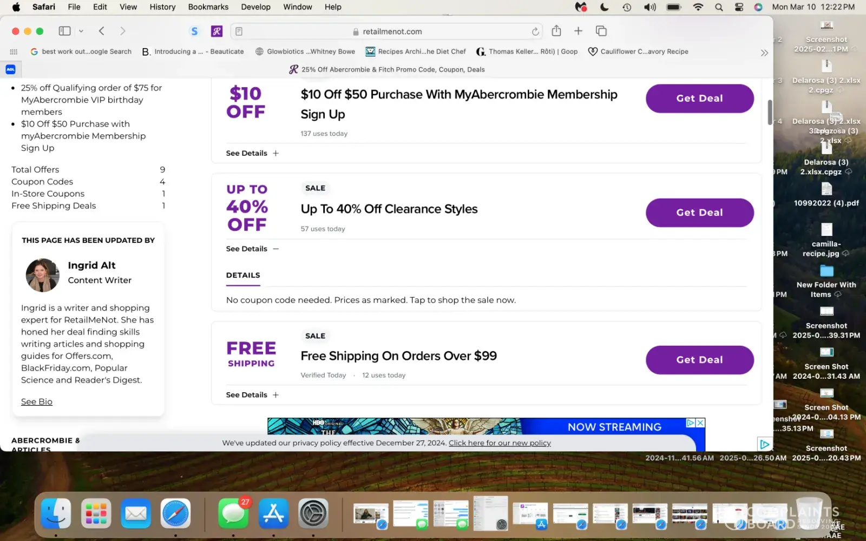Open the History menu

[x=162, y=7]
